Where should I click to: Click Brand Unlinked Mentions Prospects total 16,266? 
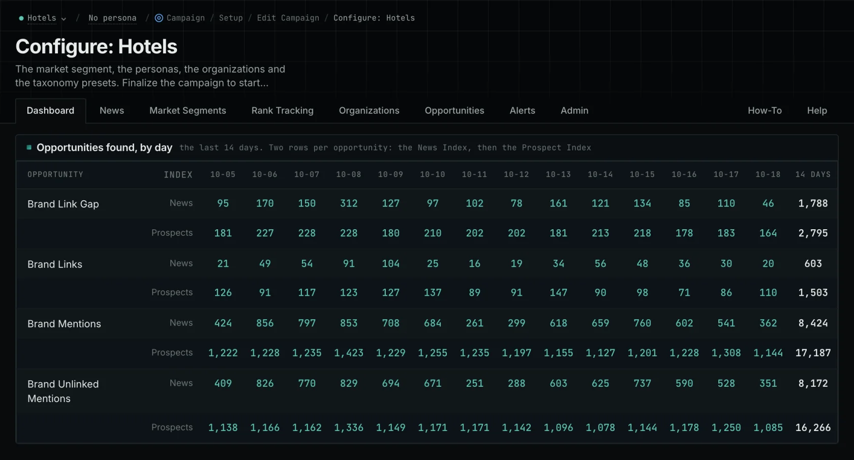pyautogui.click(x=813, y=428)
